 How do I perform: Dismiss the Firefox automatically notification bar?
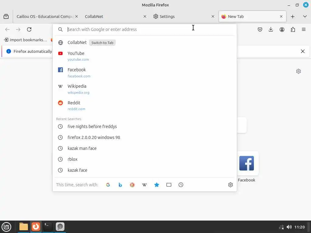[x=303, y=51]
